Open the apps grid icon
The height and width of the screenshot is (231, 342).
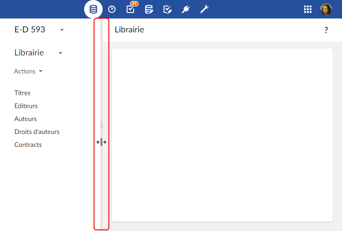pos(308,9)
